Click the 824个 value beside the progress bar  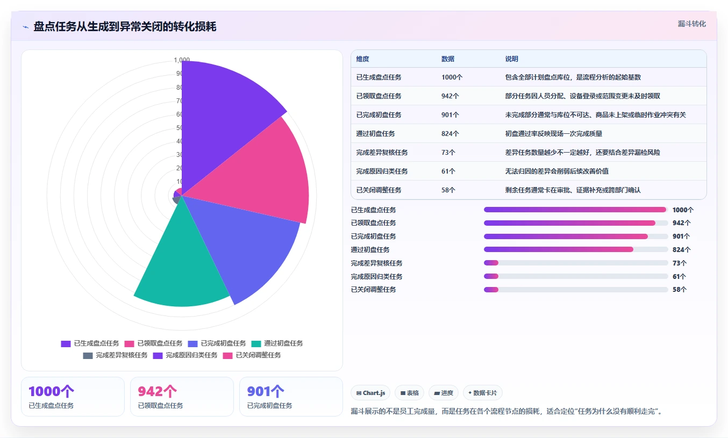tap(682, 250)
